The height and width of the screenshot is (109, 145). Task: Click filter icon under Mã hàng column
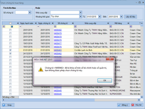pyautogui.click(x=111, y=26)
